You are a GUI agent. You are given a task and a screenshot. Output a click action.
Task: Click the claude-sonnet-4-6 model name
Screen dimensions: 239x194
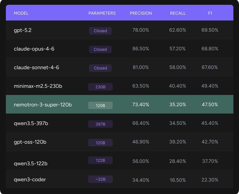click(x=37, y=68)
